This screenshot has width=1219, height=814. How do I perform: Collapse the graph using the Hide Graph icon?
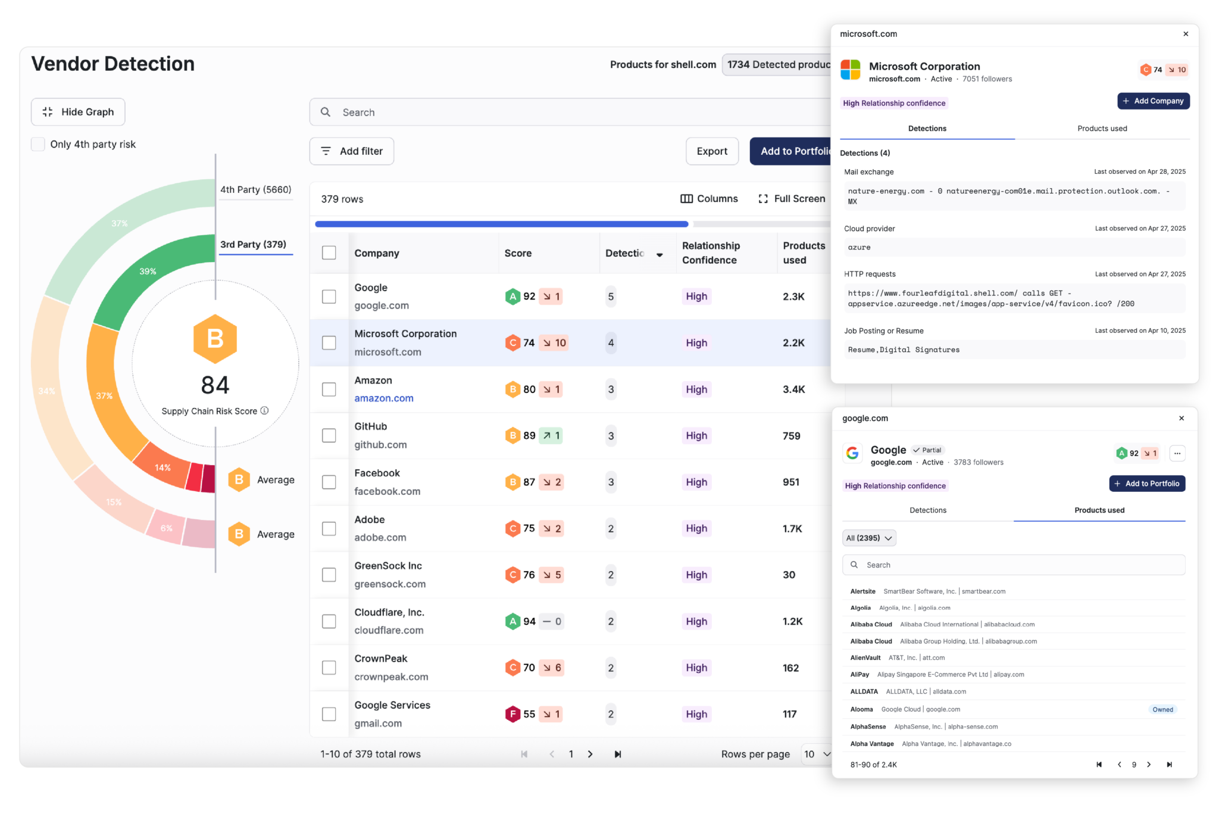coord(47,111)
